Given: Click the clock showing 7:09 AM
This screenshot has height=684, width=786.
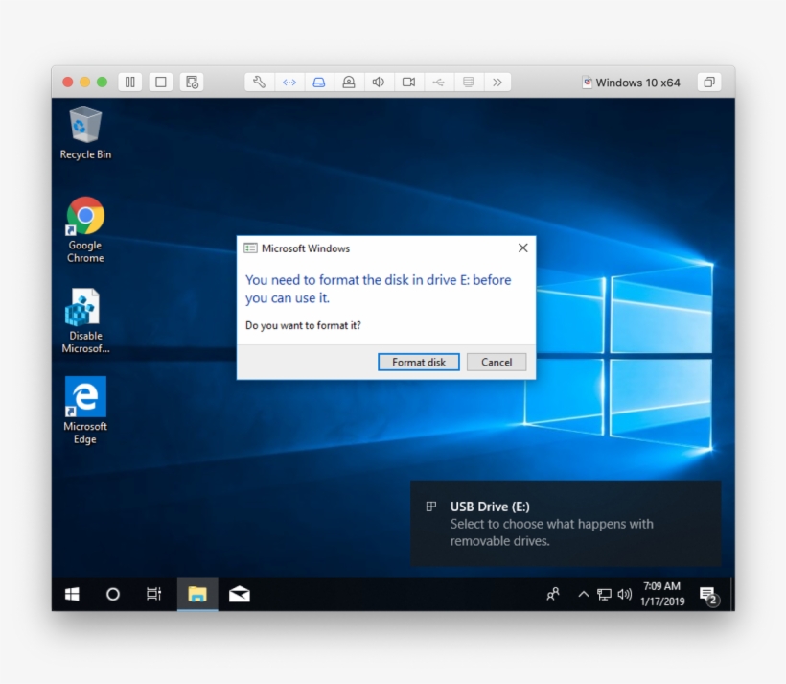Looking at the screenshot, I should tap(662, 594).
